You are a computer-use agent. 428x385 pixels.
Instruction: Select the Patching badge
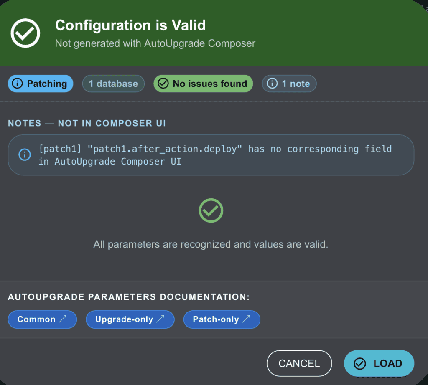tap(41, 84)
